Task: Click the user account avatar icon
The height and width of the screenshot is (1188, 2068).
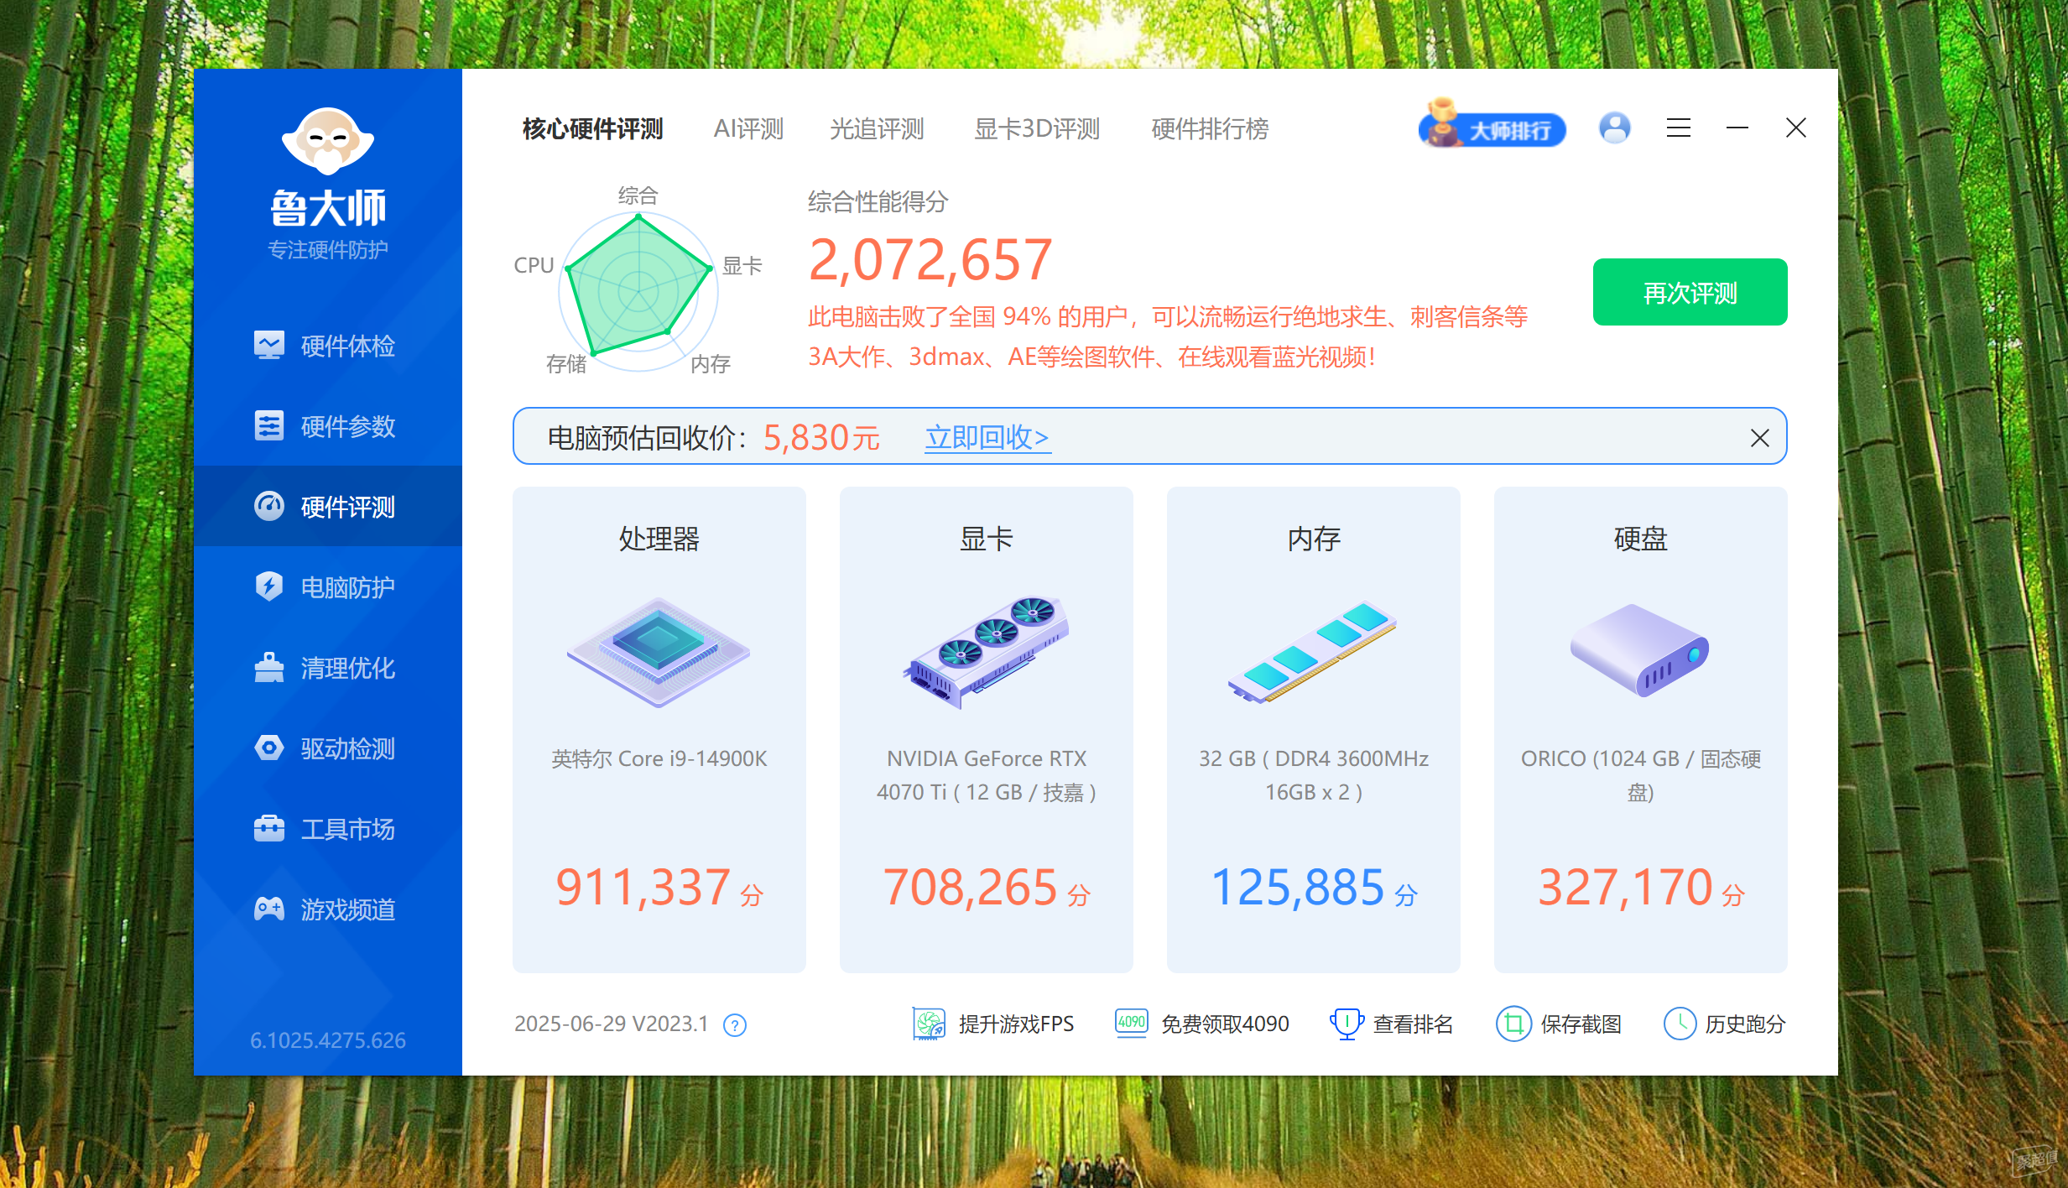Action: [x=1615, y=128]
